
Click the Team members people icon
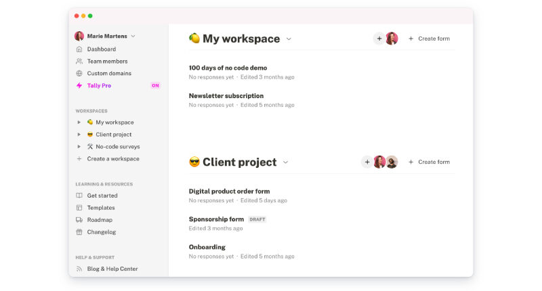point(79,62)
